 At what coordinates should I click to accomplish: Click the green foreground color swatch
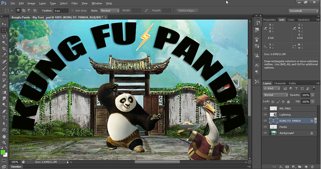tap(3, 152)
